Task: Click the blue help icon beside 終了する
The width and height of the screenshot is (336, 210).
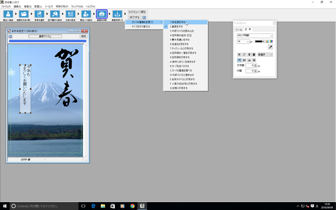Action: tap(144, 17)
